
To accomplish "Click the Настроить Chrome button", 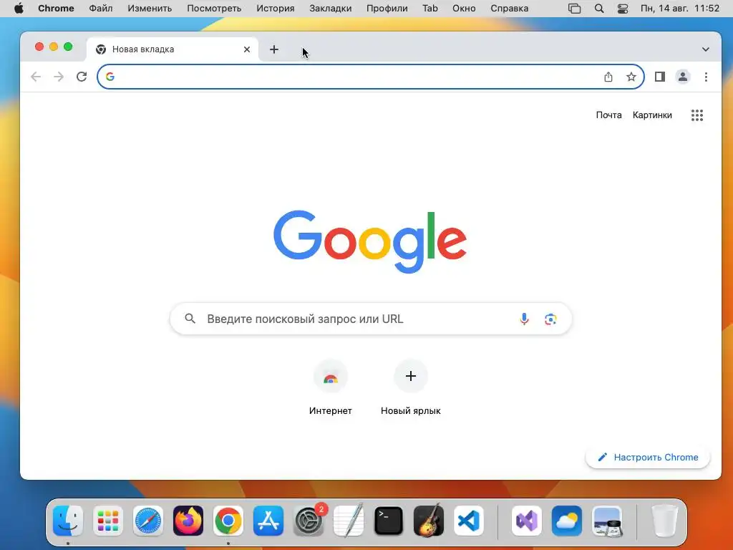I will 648,457.
